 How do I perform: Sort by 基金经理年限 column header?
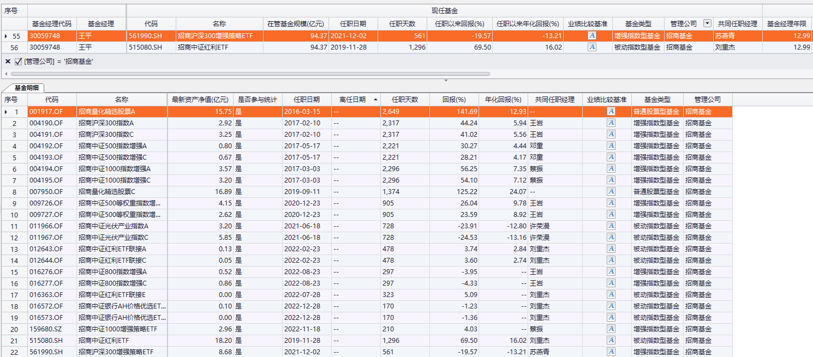(787, 24)
